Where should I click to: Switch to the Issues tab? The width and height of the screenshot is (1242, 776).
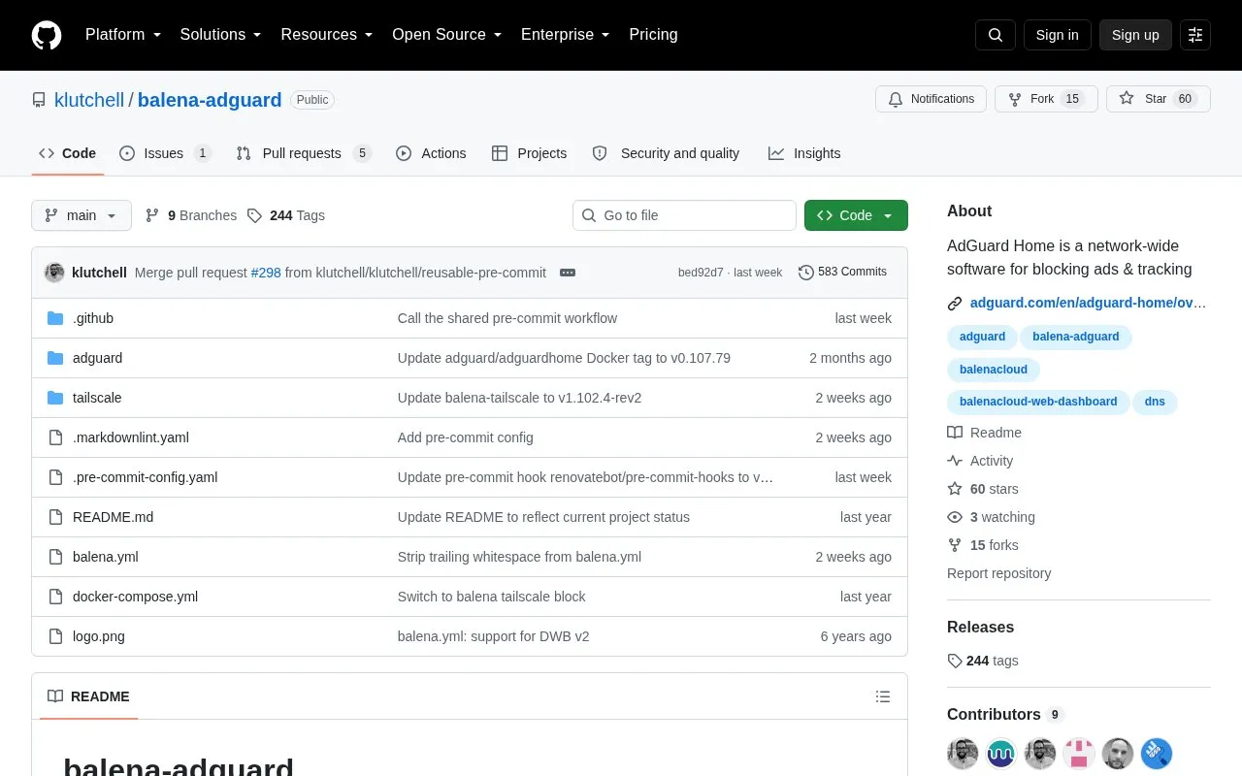click(x=165, y=153)
